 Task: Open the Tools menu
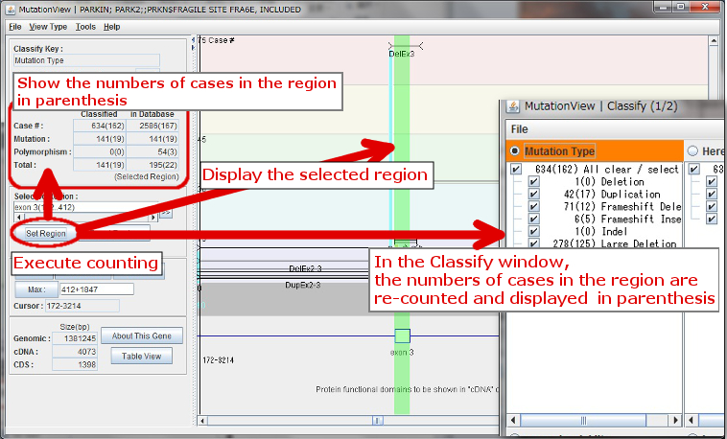(x=85, y=27)
